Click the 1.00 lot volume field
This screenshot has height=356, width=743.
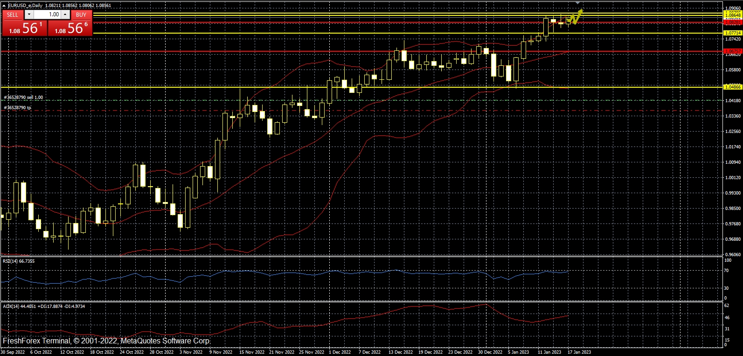pyautogui.click(x=48, y=14)
